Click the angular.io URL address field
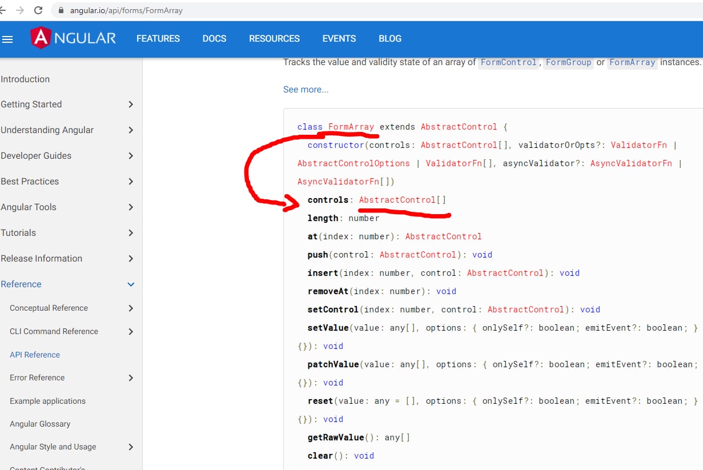The width and height of the screenshot is (703, 470). coord(126,10)
